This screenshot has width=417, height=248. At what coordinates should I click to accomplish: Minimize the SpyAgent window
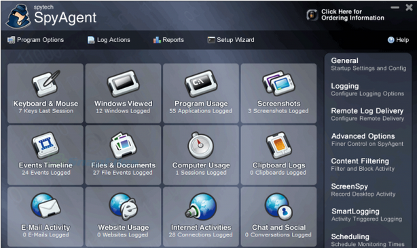395,7
